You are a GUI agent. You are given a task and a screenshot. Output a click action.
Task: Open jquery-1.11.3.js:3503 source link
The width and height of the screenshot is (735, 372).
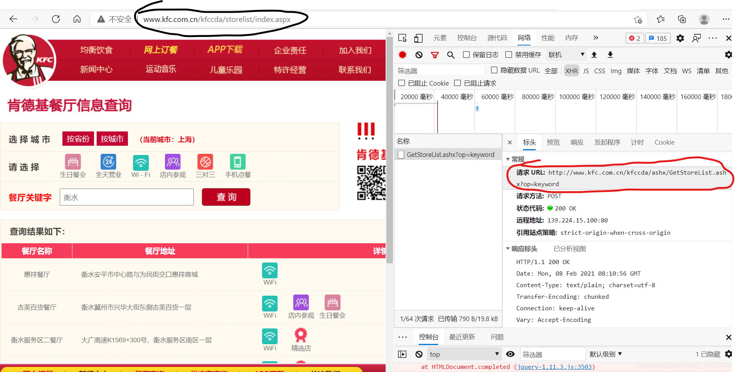pos(554,367)
